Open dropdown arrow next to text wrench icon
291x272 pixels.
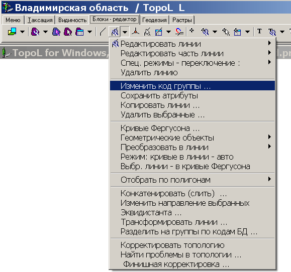282,32
